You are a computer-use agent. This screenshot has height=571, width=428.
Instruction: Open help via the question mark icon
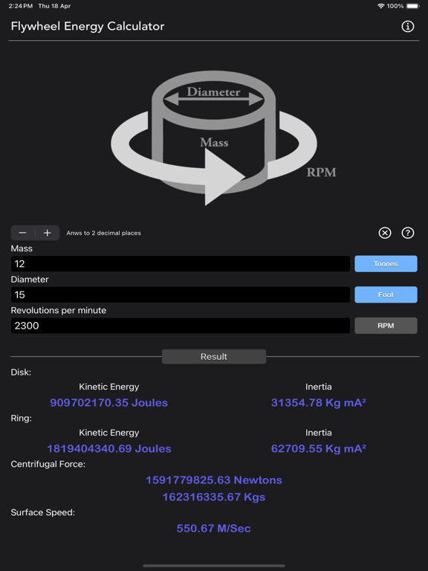click(x=408, y=233)
